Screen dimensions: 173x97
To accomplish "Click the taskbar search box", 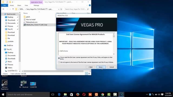I will tap(28, 95).
